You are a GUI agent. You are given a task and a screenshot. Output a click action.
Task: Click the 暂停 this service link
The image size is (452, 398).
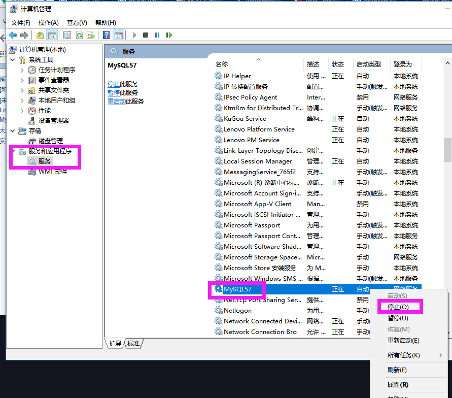tap(113, 92)
